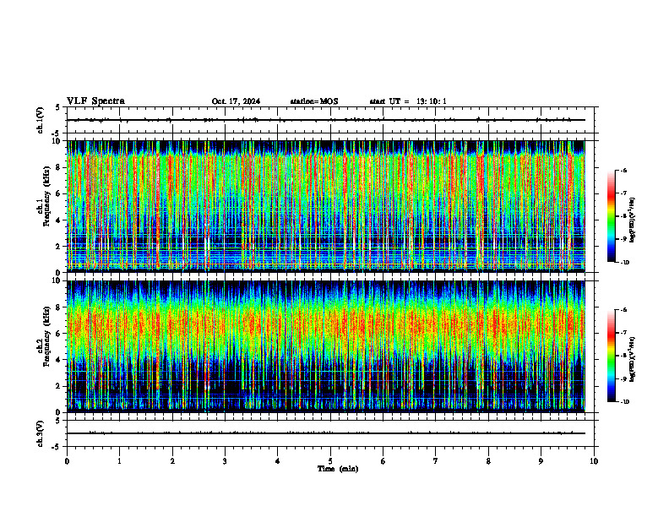Click time axis tick label "4"

pyautogui.click(x=278, y=461)
